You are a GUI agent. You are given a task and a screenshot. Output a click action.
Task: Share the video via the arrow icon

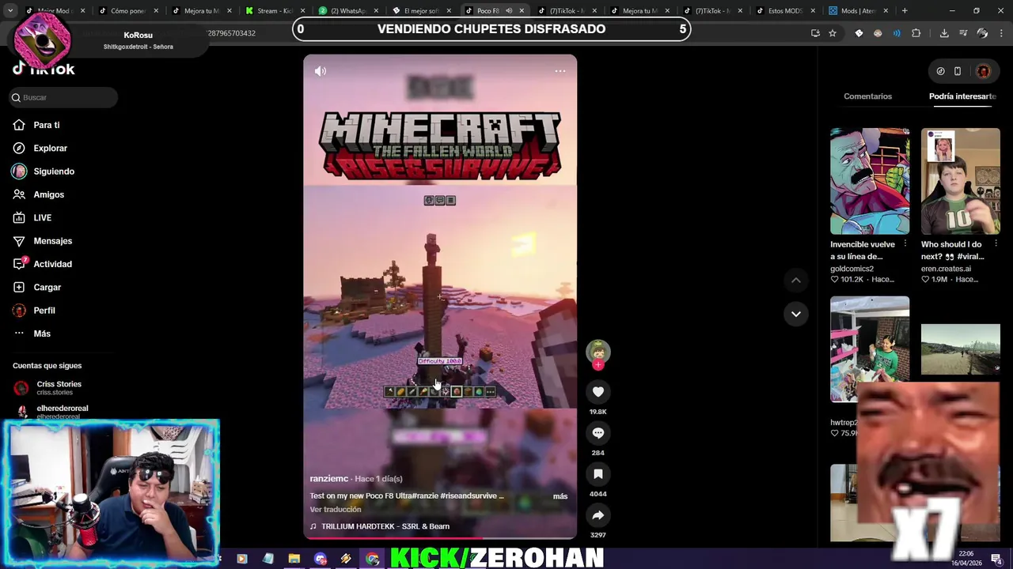pyautogui.click(x=598, y=515)
